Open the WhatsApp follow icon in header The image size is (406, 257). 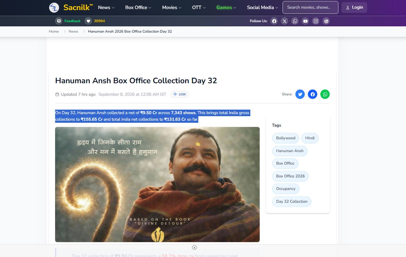pyautogui.click(x=295, y=21)
